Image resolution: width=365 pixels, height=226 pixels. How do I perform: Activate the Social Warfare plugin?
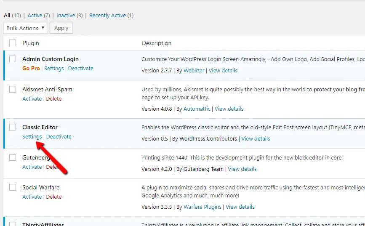coord(32,197)
